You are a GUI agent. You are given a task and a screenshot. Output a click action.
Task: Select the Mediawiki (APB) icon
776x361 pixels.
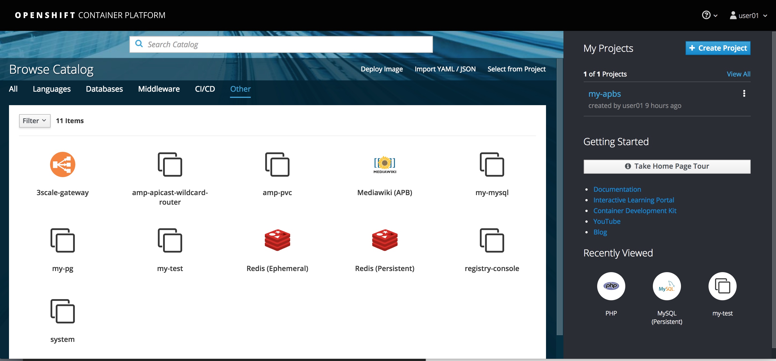(384, 164)
